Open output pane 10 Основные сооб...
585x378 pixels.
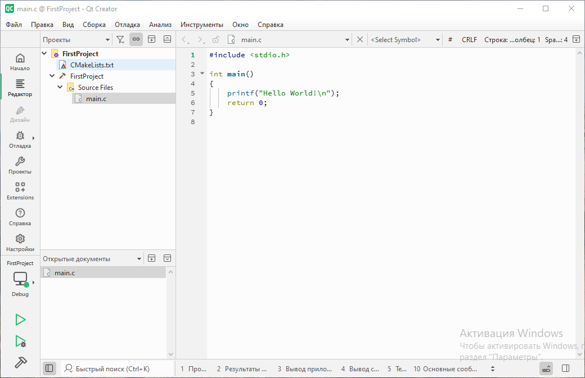tap(445, 368)
